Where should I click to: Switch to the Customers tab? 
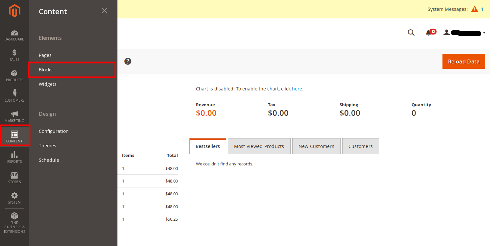tap(361, 146)
